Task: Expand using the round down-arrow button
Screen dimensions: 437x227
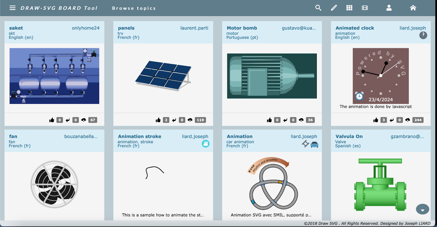Action: tap(423, 210)
